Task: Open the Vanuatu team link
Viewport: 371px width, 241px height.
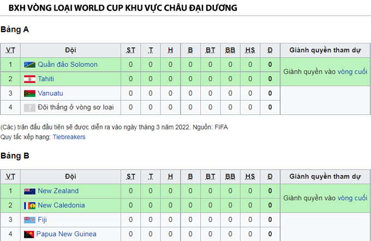Action: coord(50,93)
